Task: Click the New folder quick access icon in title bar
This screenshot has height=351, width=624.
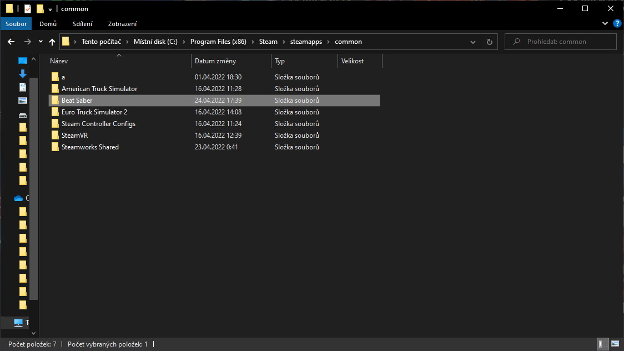Action: 40,9
